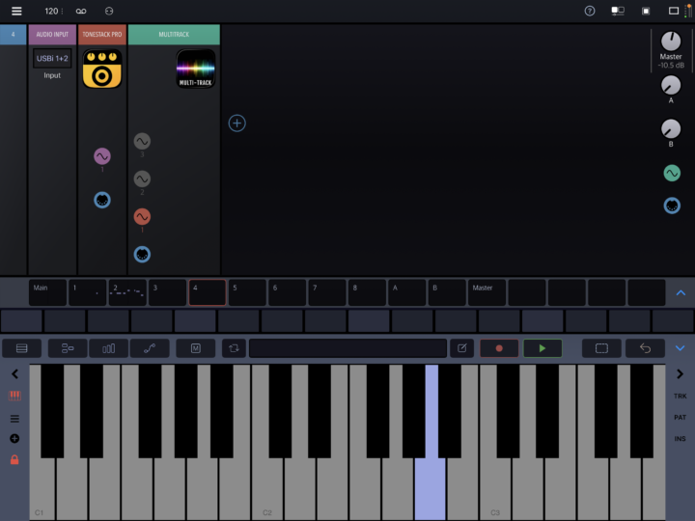Viewport: 695px width, 521px height.
Task: Open the Multi-Track app icon
Action: 195,69
